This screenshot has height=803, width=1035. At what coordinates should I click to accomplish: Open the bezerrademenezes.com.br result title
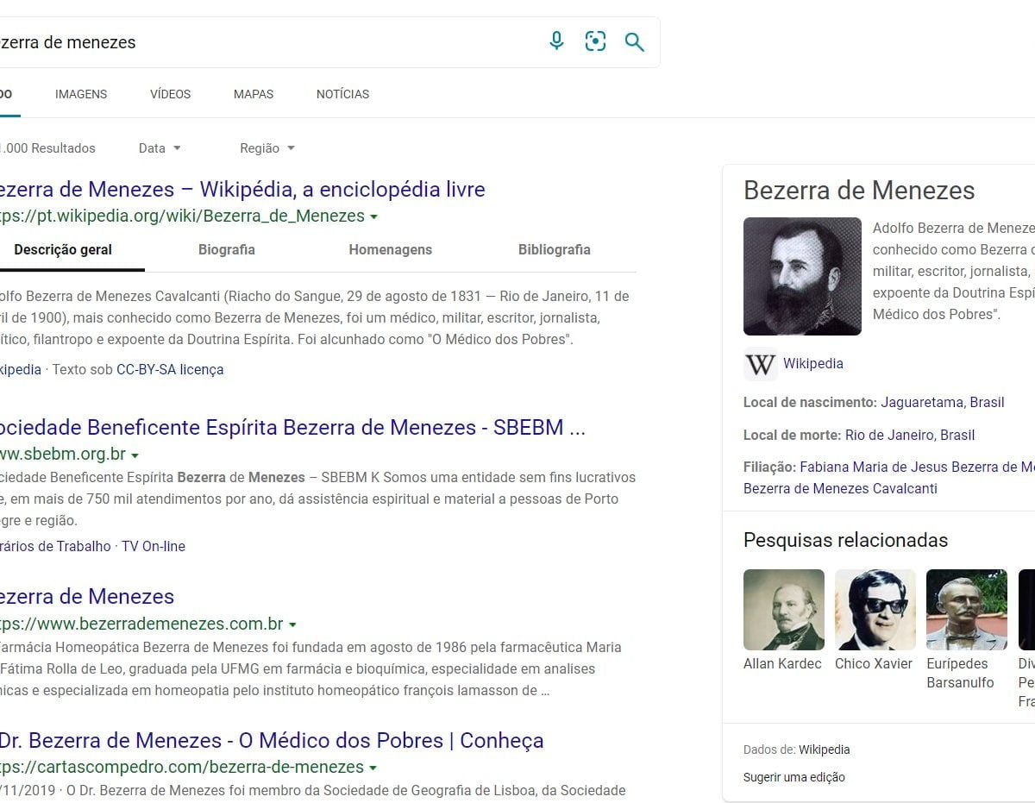coord(86,596)
